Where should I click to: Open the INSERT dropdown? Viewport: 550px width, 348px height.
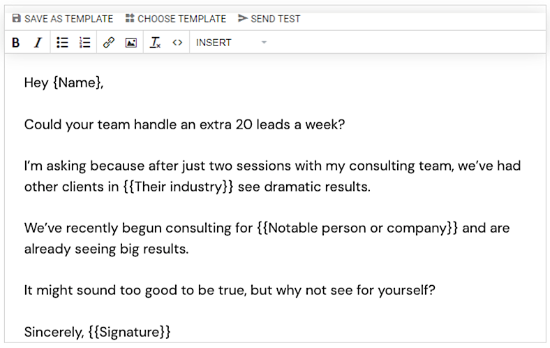click(231, 43)
